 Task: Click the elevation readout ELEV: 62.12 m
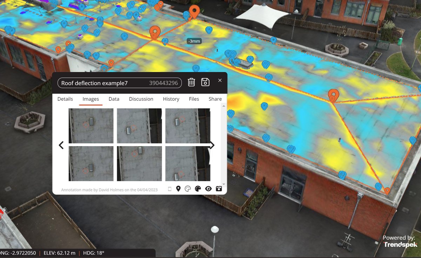click(x=59, y=253)
